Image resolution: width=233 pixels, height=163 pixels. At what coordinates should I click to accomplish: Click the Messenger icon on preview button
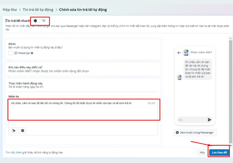pyautogui.click(x=177, y=132)
